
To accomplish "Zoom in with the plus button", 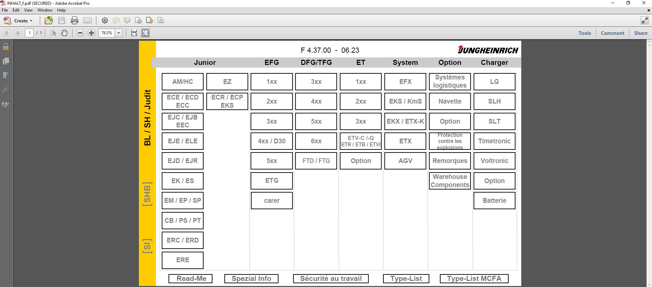I will (91, 33).
